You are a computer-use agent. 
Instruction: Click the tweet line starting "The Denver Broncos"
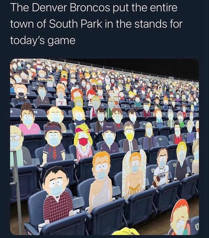(94, 8)
